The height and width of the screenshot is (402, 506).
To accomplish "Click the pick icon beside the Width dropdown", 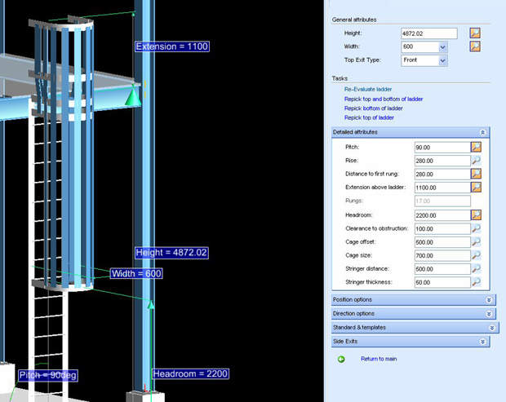I will click(475, 47).
